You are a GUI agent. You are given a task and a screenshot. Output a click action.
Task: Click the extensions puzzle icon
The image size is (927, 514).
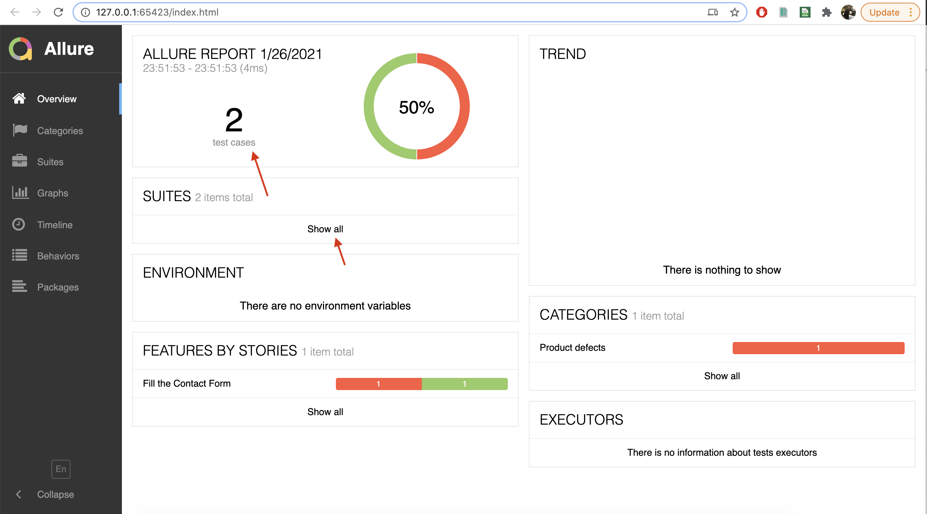point(826,12)
